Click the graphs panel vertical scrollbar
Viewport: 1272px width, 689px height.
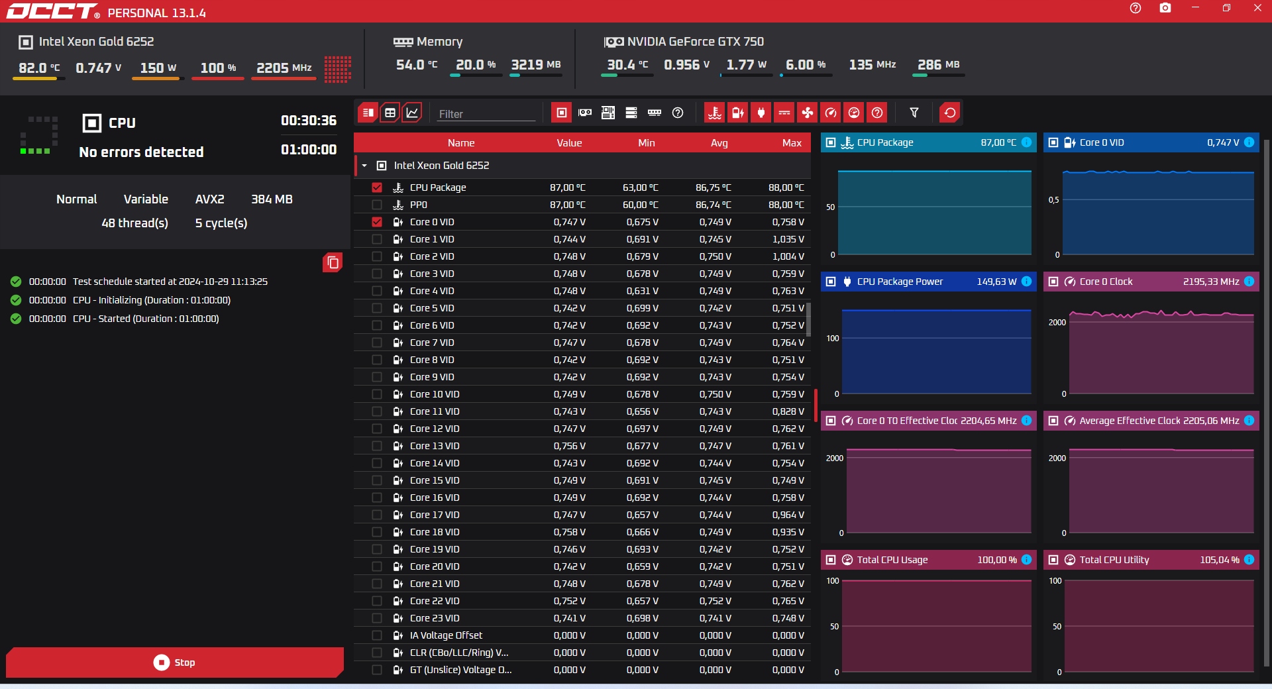(x=1267, y=403)
